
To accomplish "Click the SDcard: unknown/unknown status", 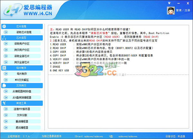I will [x=89, y=136].
